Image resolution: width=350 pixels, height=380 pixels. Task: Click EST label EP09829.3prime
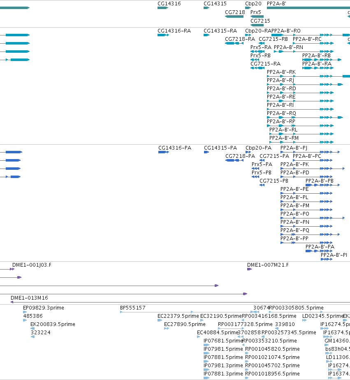tap(44, 308)
